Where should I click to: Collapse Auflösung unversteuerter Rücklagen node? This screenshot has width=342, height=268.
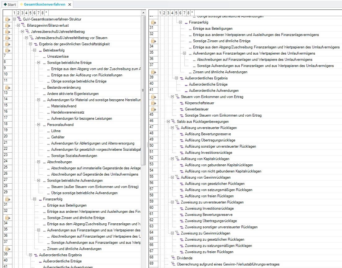(172, 128)
